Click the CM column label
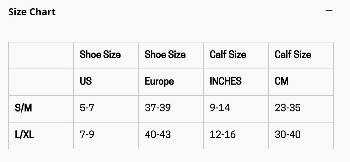 click(x=282, y=81)
